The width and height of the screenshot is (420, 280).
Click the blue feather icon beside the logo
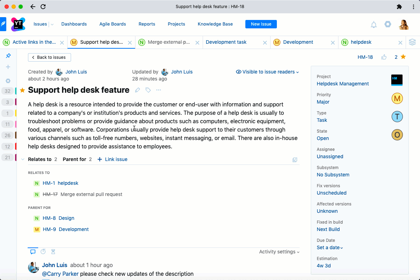(x=3, y=24)
